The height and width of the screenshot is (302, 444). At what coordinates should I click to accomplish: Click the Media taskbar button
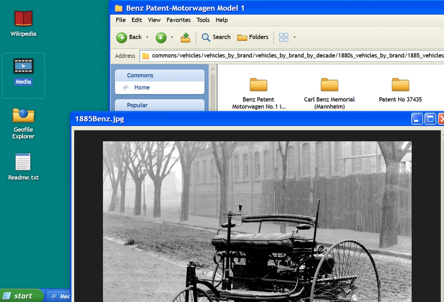coord(58,296)
